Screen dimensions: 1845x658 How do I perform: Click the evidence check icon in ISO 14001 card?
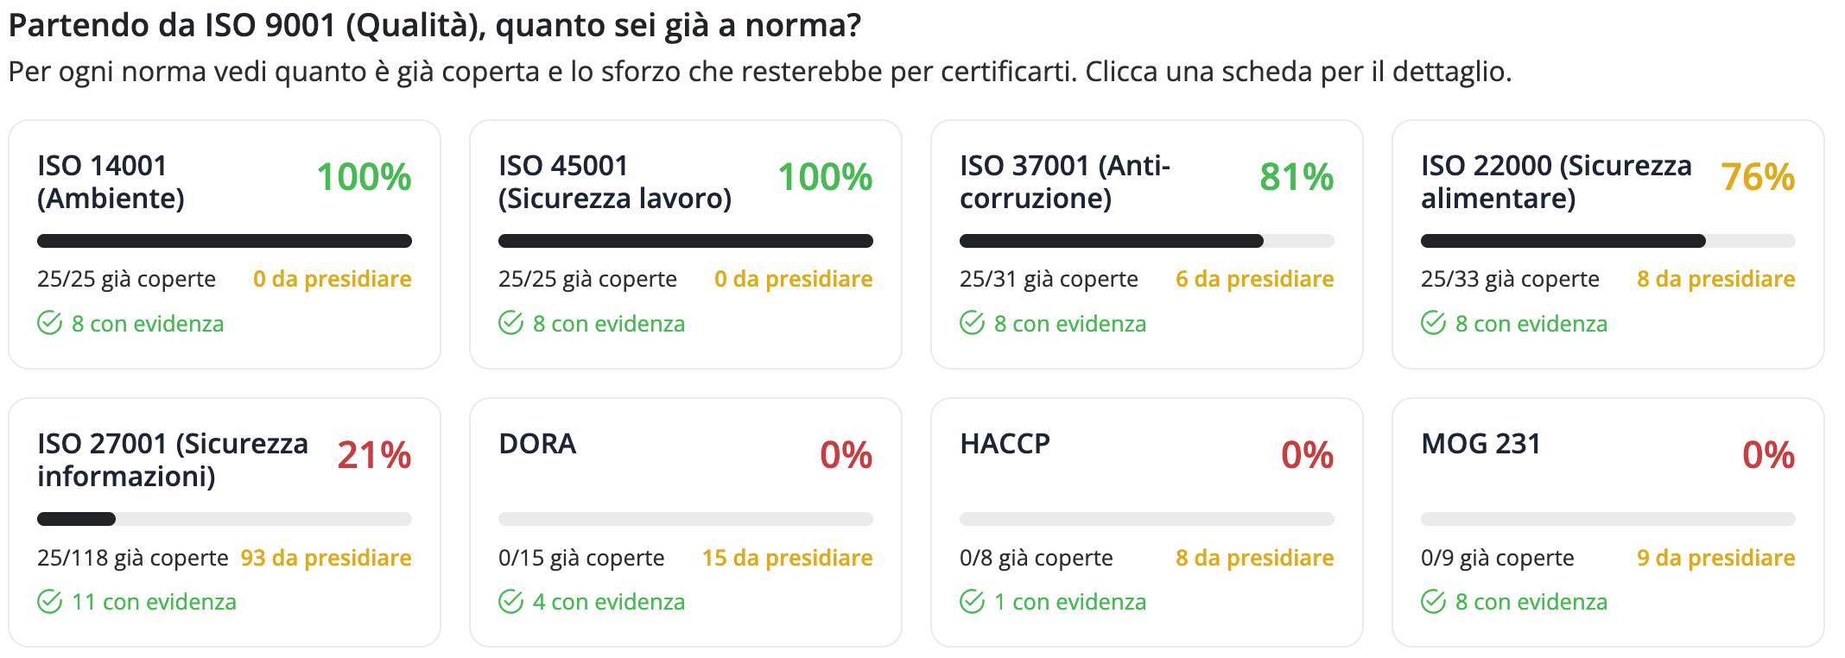tap(50, 323)
